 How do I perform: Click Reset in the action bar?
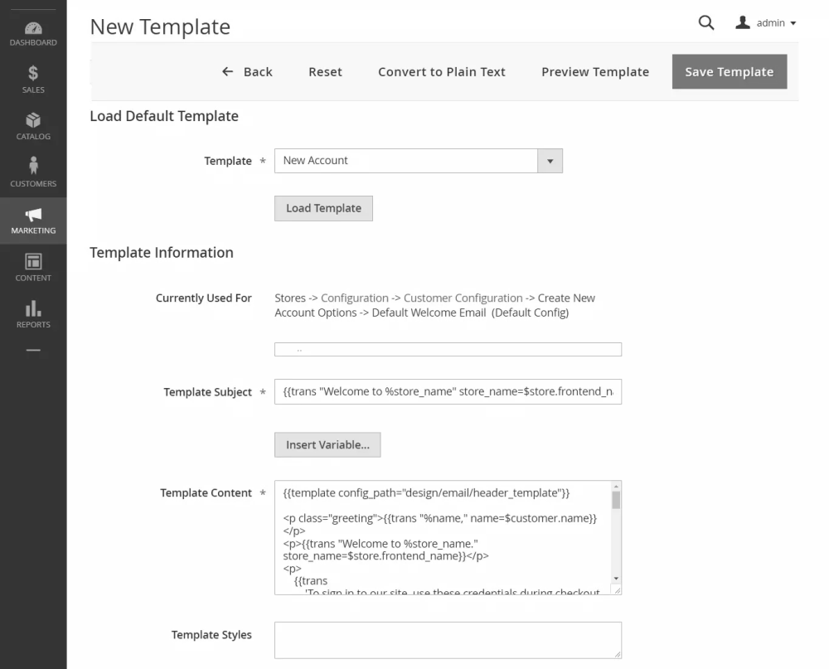click(325, 72)
